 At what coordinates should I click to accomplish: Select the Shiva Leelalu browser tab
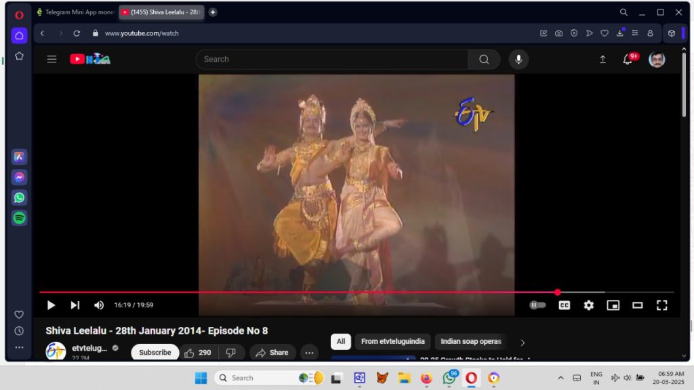pyautogui.click(x=161, y=12)
